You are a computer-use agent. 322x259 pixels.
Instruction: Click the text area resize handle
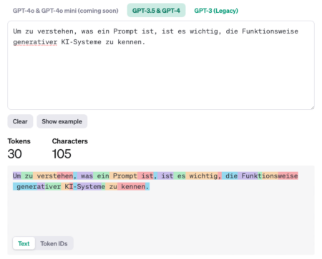[313, 108]
